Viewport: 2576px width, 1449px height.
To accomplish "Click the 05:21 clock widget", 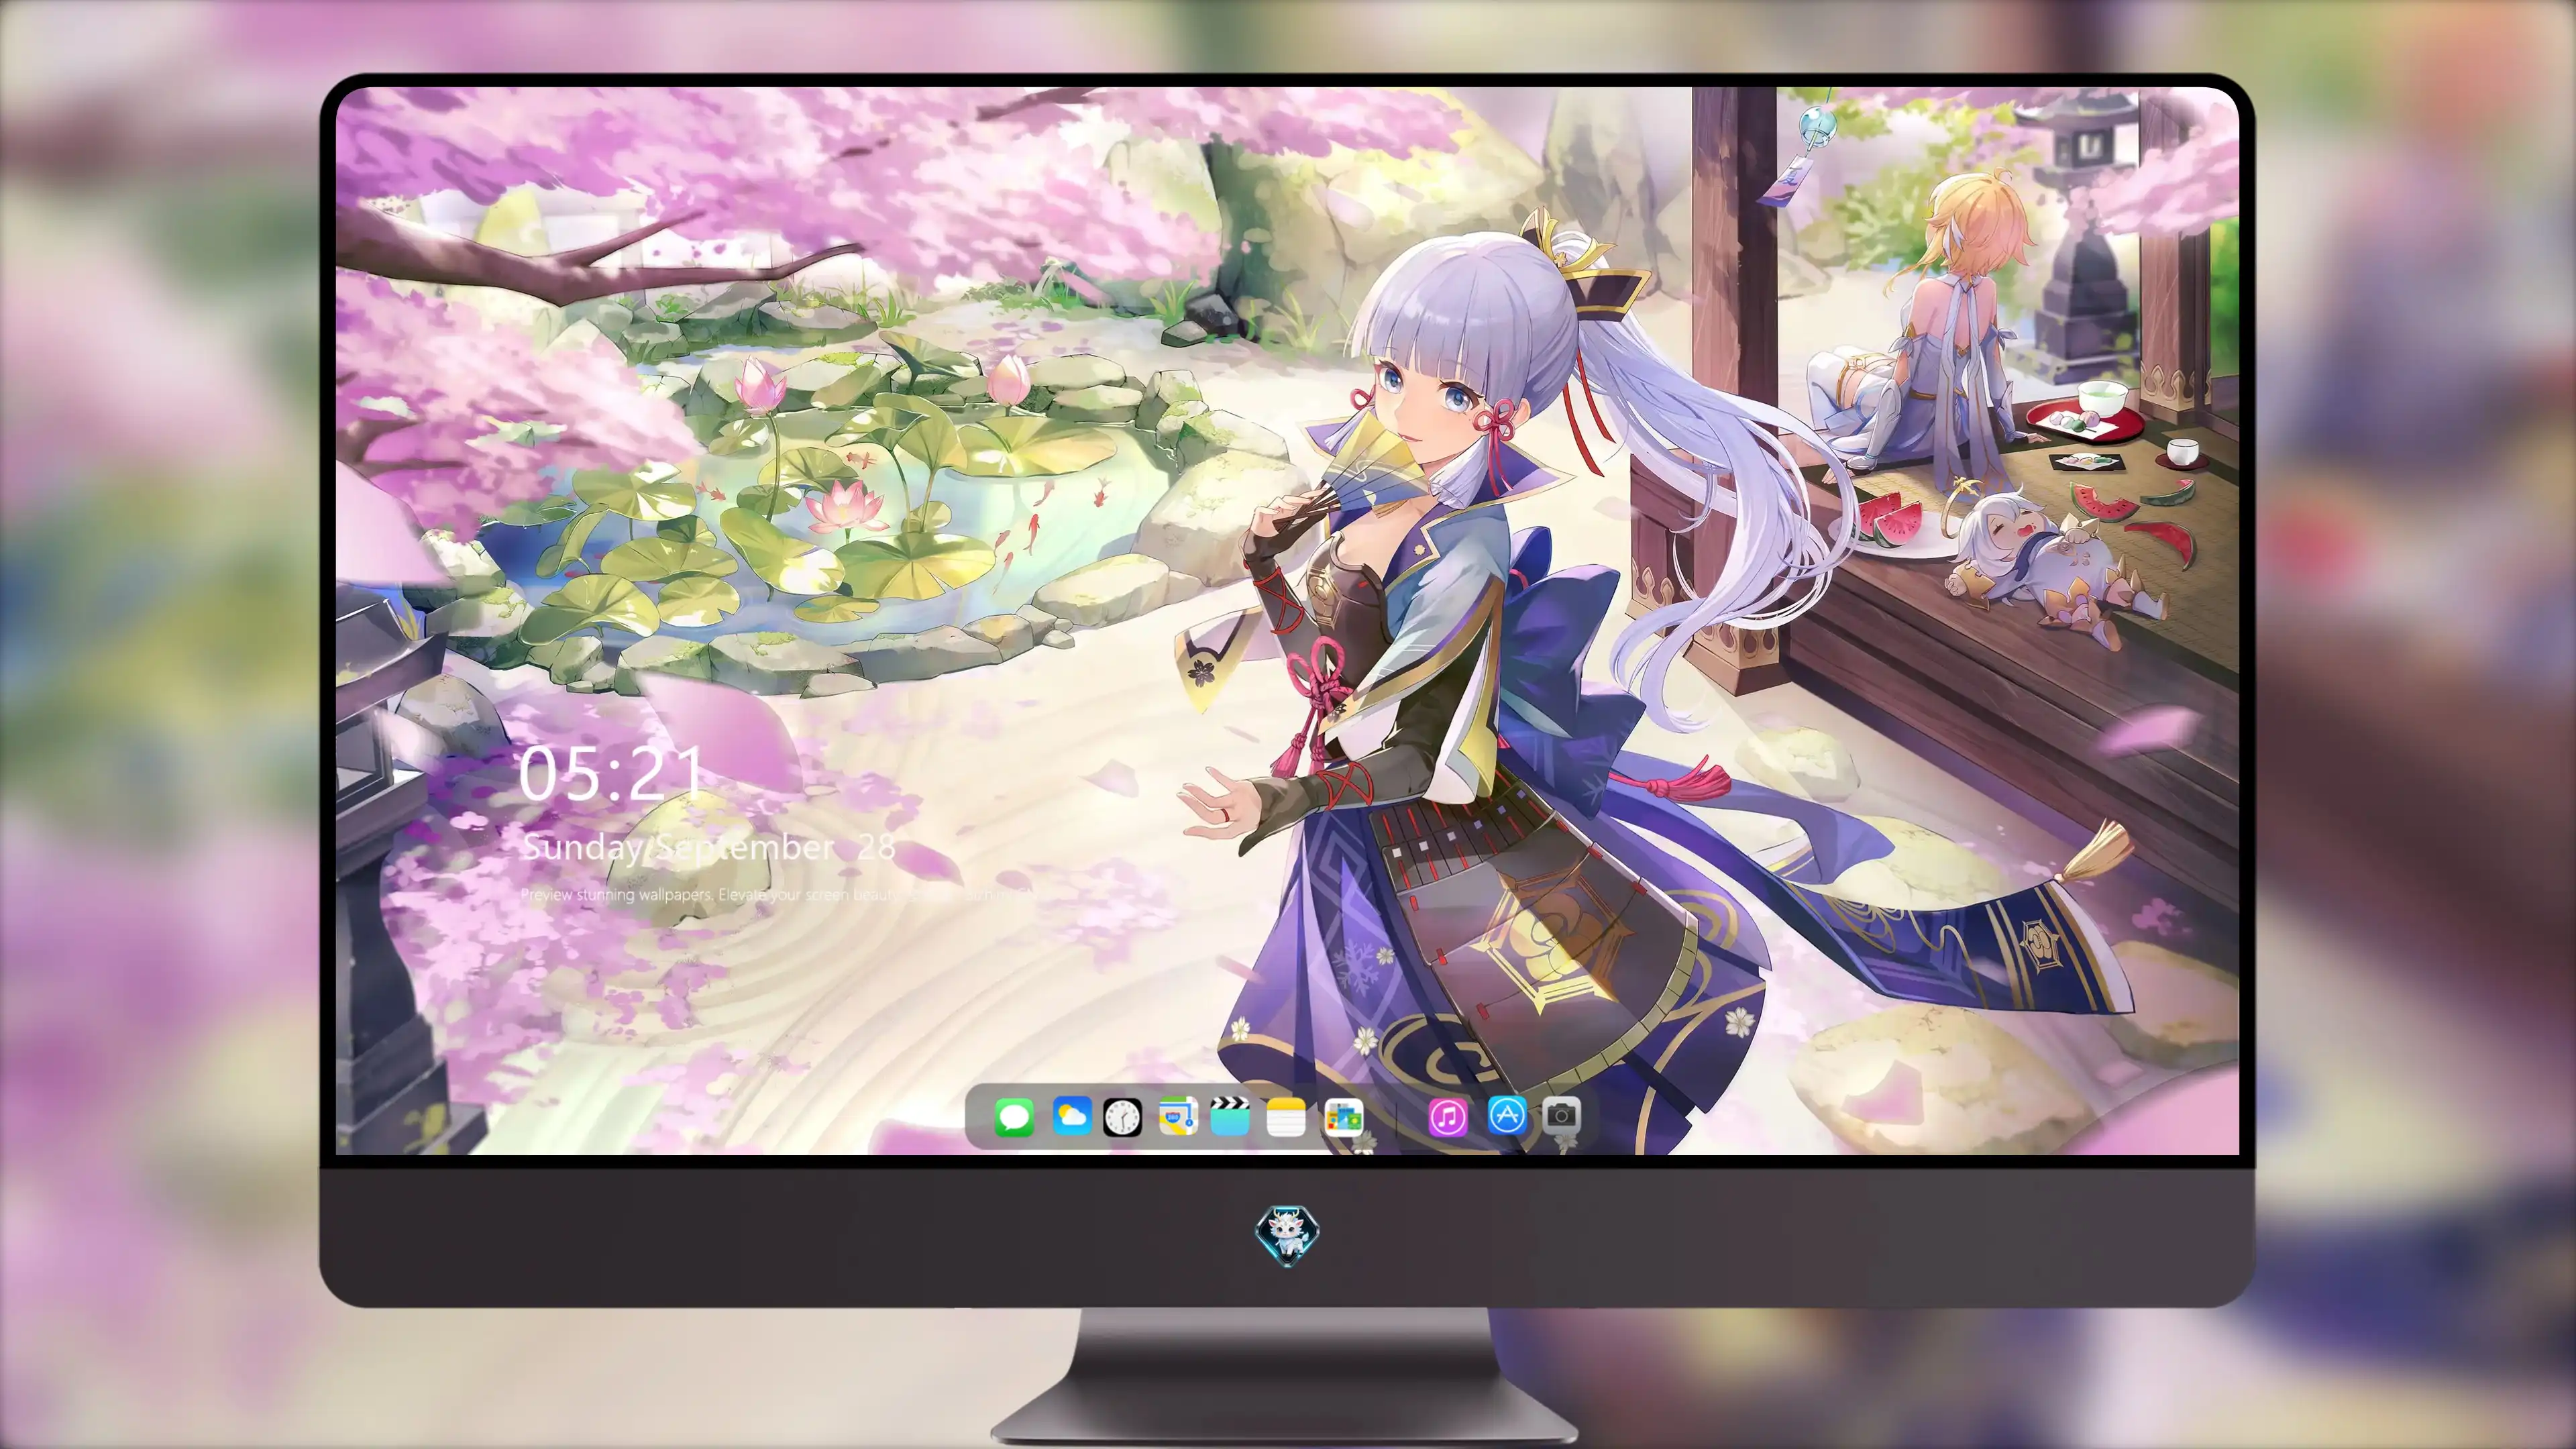I will coord(611,774).
